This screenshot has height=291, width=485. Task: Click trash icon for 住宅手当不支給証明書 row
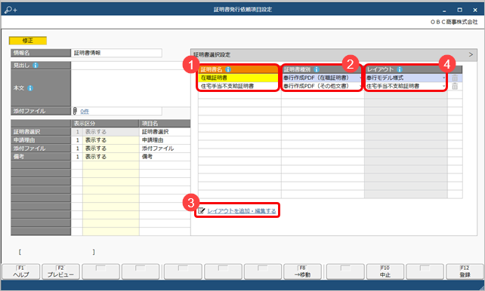(455, 87)
